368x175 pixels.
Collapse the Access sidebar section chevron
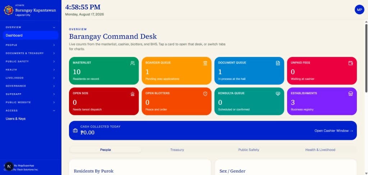pos(54,110)
